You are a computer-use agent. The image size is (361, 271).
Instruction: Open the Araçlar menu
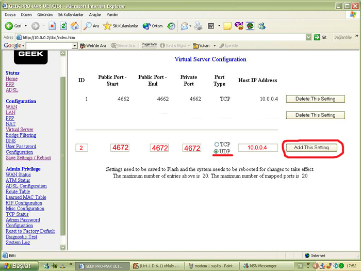[x=95, y=14]
